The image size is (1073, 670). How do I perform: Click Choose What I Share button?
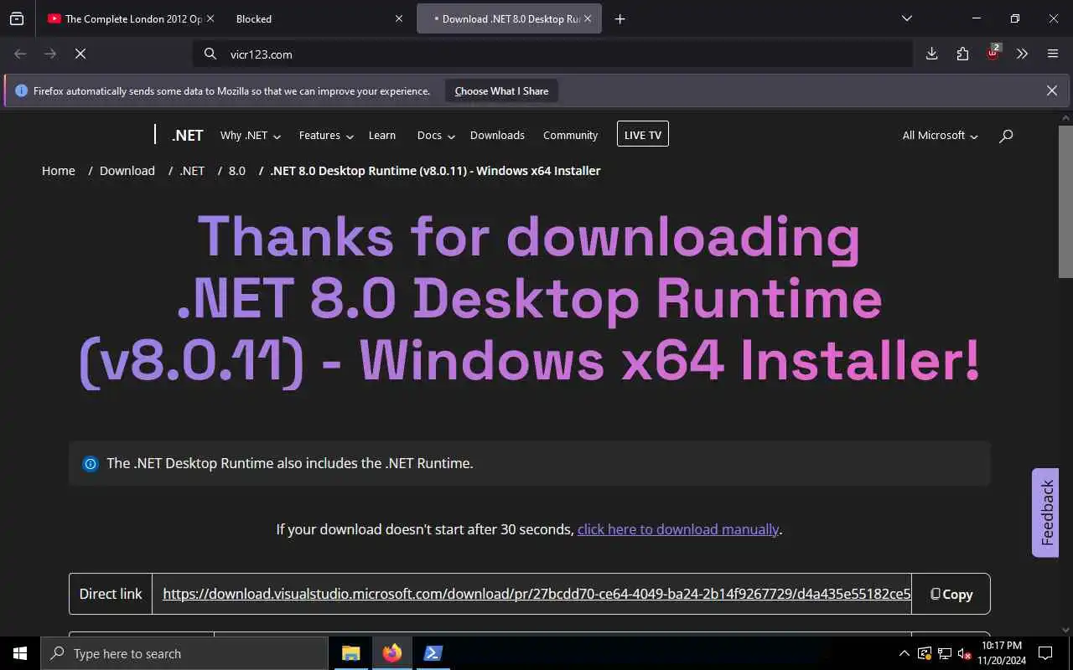(501, 91)
